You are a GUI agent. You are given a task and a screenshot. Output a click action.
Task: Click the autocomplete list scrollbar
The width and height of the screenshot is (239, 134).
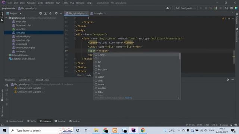pos(180,56)
